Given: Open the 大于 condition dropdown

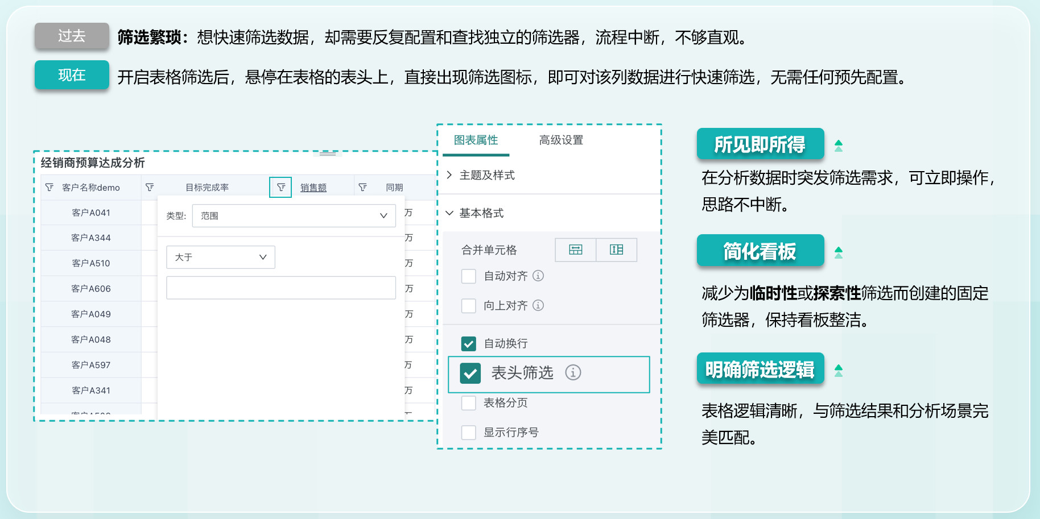Looking at the screenshot, I should [x=221, y=257].
